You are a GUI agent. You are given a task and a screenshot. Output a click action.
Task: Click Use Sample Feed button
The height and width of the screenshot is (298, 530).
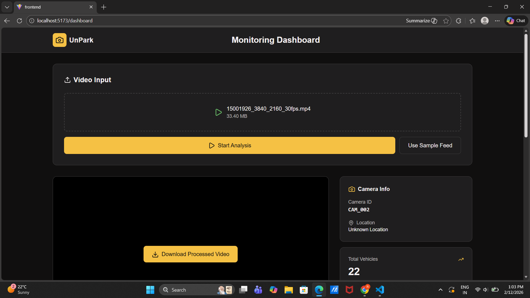point(430,145)
